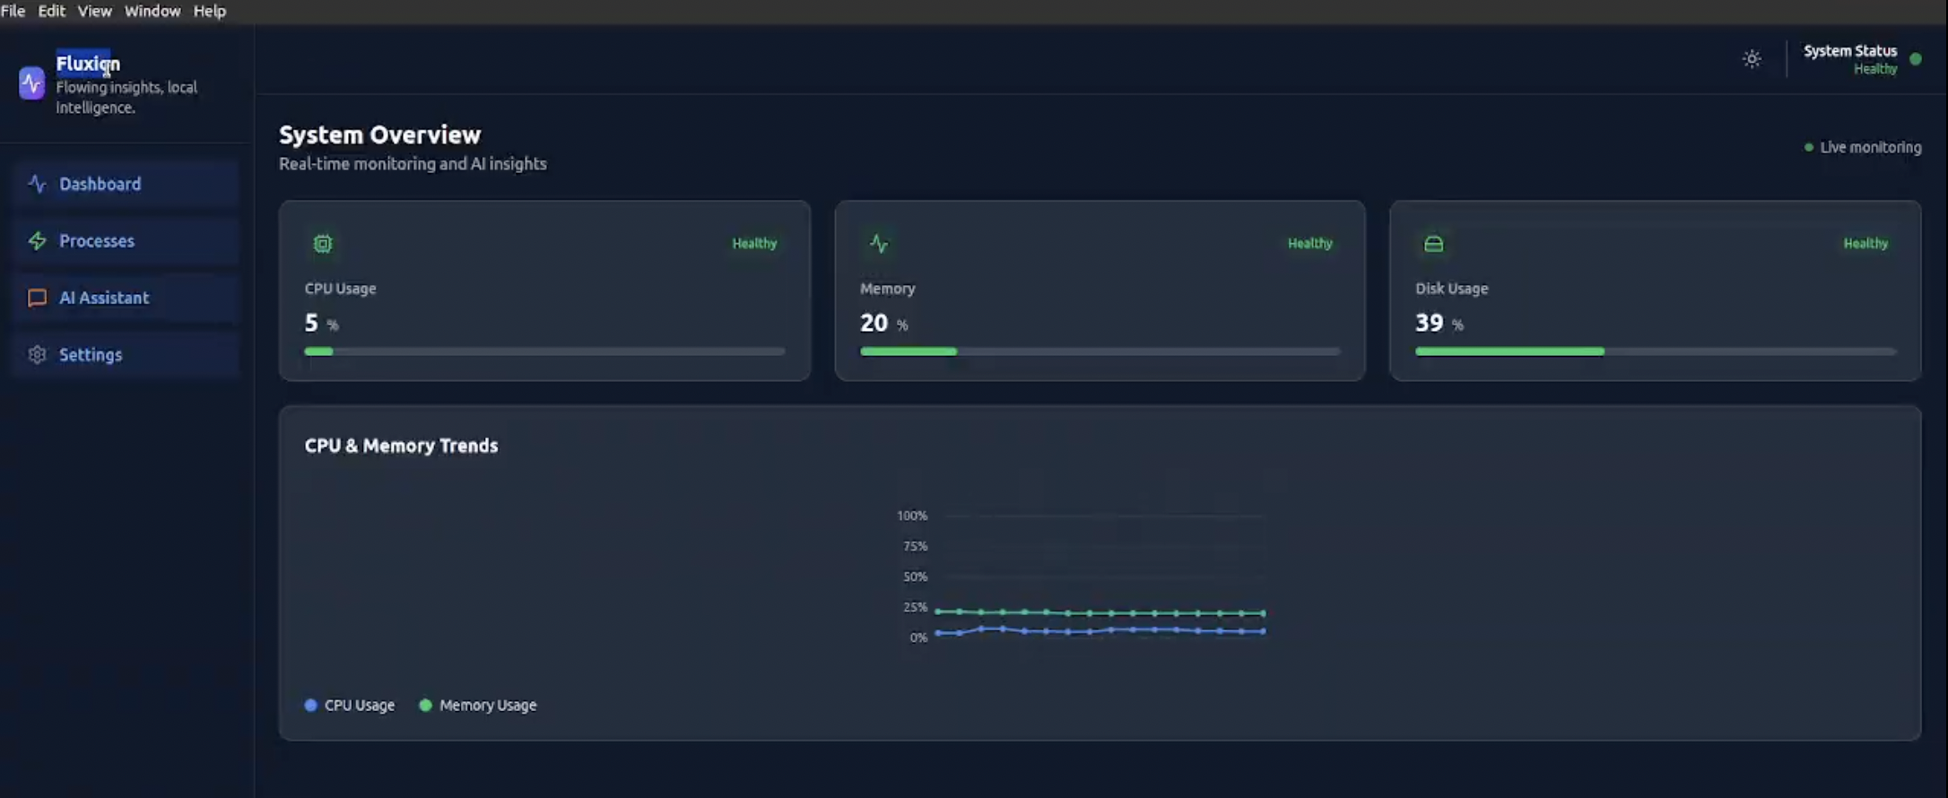The width and height of the screenshot is (1948, 798).
Task: Toggle Memory Usage series in chart legend
Action: [x=478, y=706]
